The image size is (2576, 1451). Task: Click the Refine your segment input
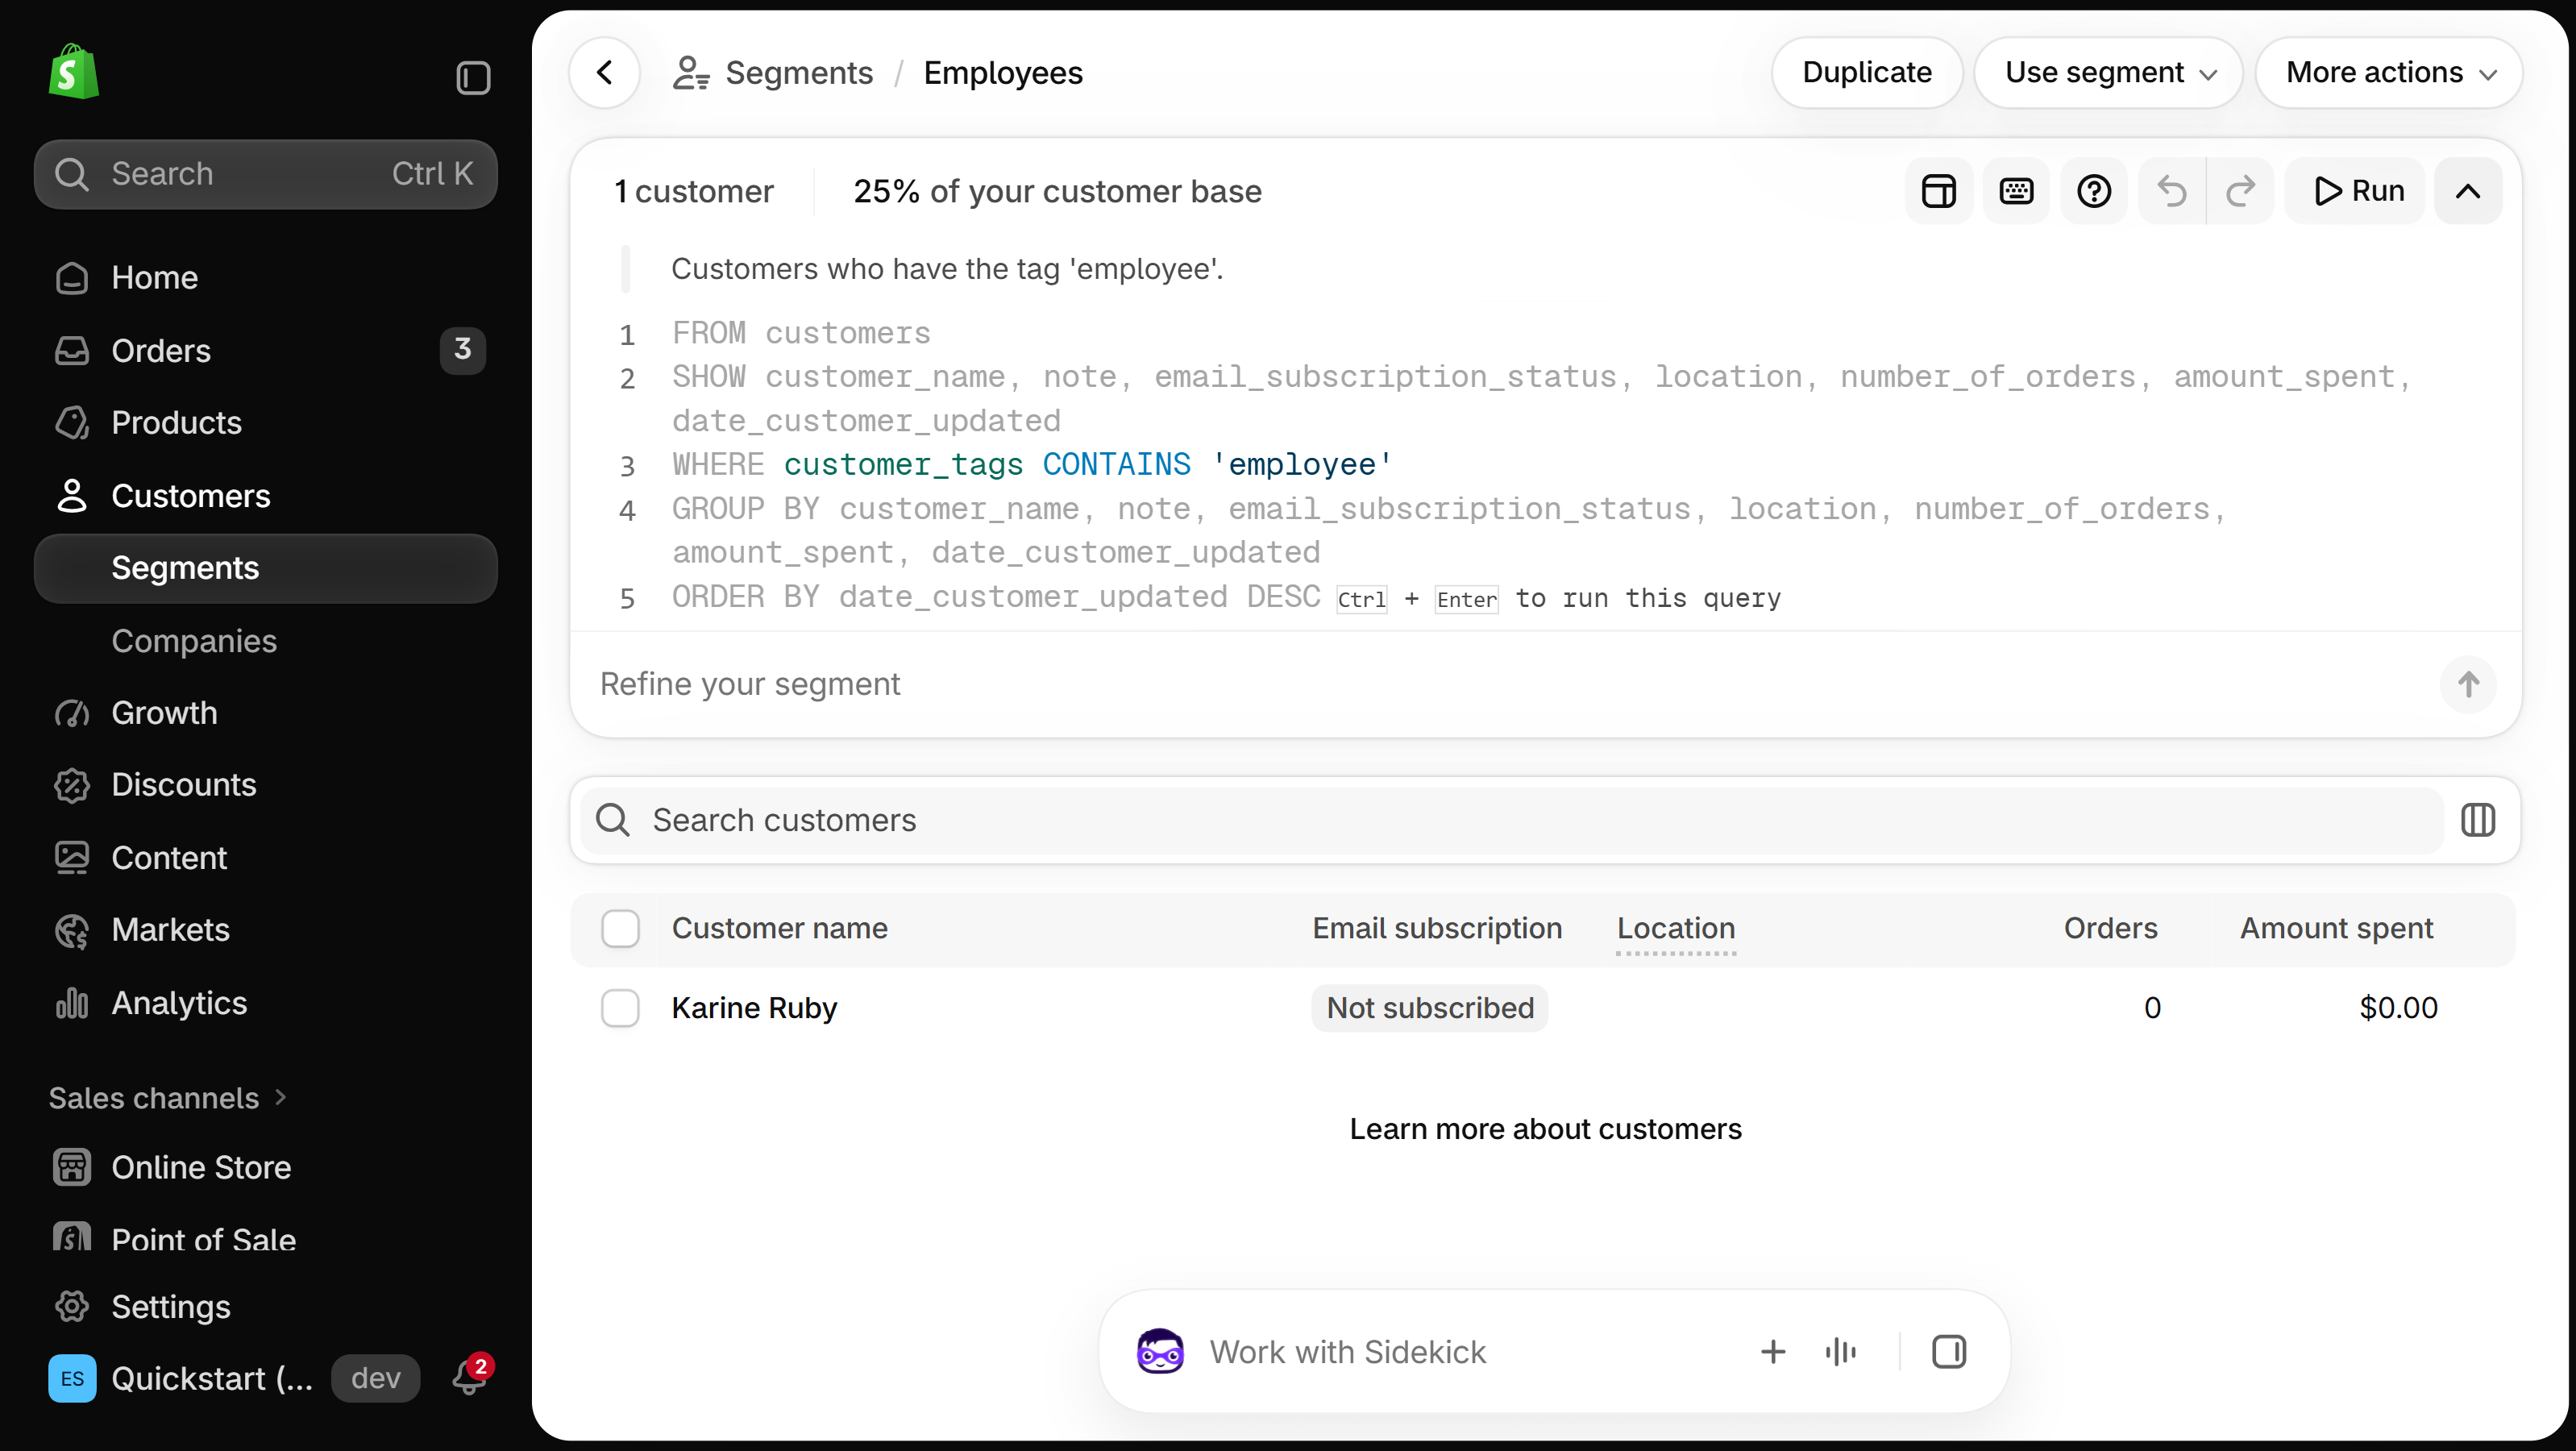point(1510,685)
